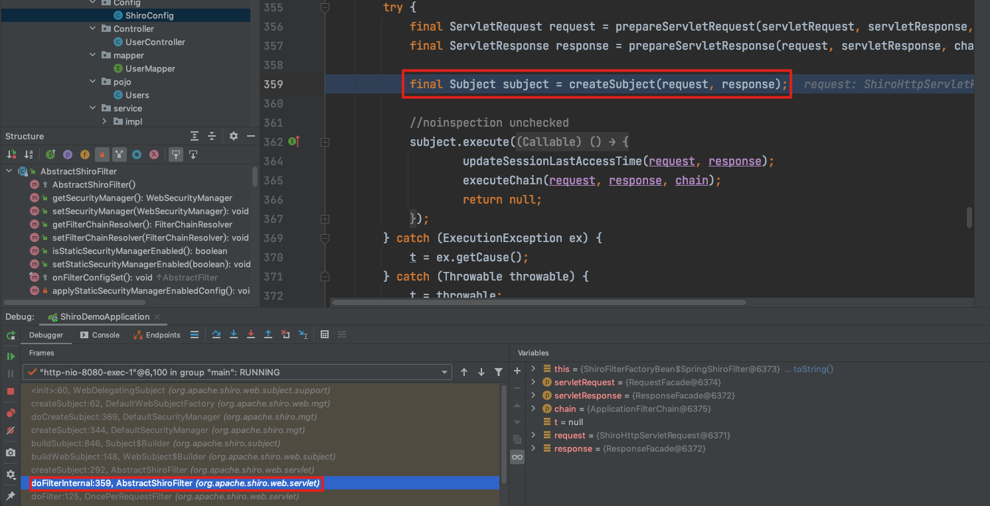The height and width of the screenshot is (506, 990).
Task: Toggle show anonymous classes filter
Action: pyautogui.click(x=137, y=155)
